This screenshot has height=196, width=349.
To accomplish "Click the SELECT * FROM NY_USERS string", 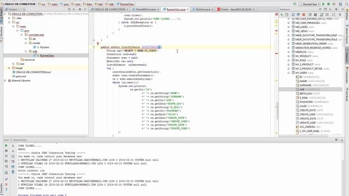I will (141, 51).
